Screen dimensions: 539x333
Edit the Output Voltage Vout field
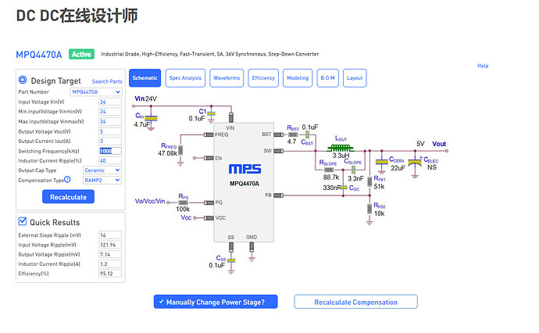(110, 131)
